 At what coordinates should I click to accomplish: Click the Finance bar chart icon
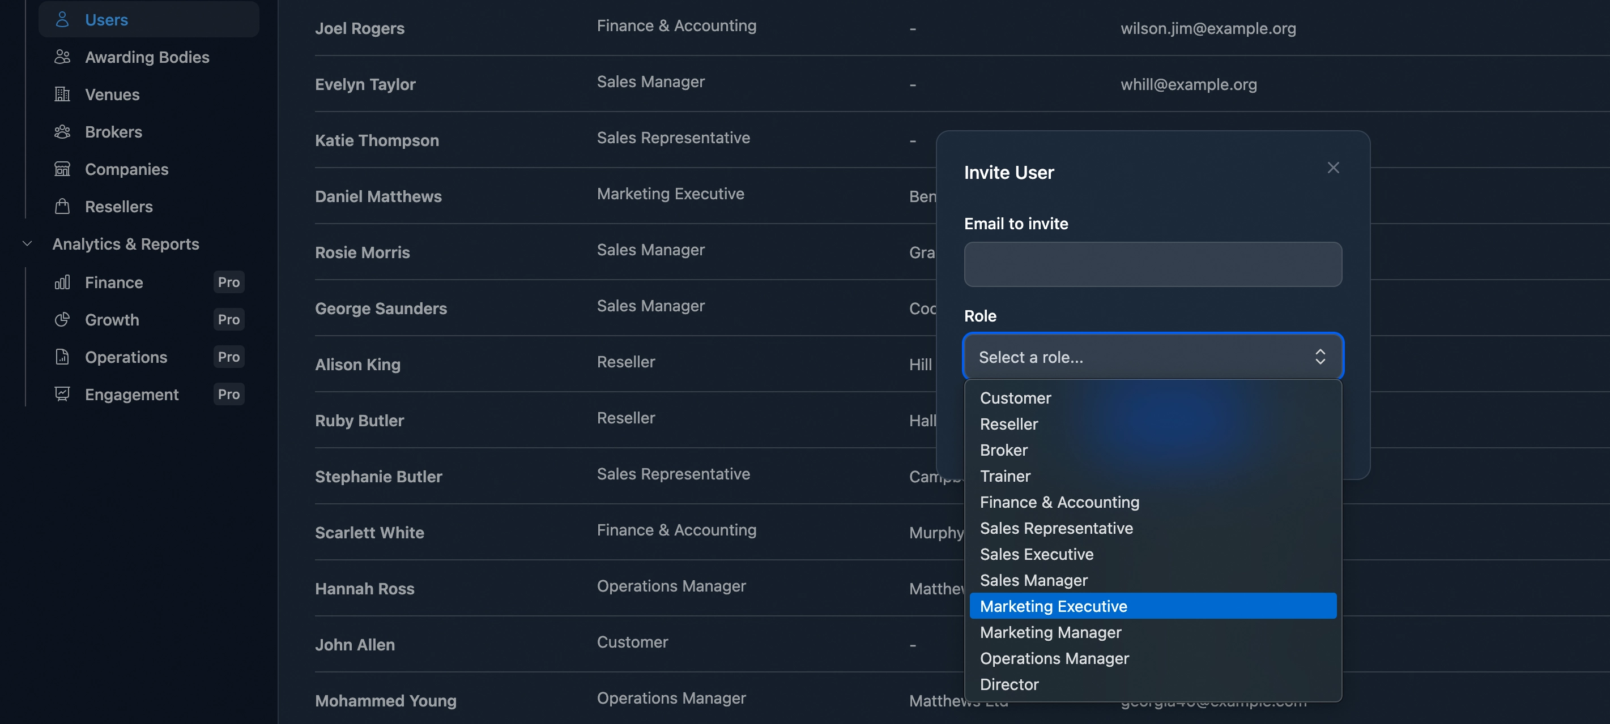click(x=62, y=282)
